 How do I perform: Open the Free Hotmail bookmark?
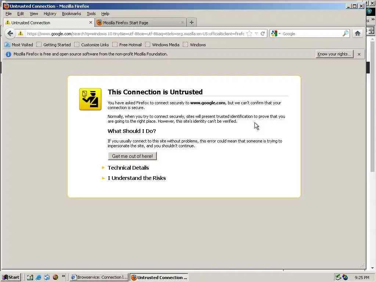[x=127, y=44]
